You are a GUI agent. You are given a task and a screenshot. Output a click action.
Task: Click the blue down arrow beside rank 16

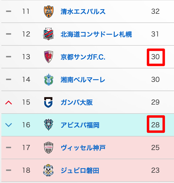(x=9, y=125)
